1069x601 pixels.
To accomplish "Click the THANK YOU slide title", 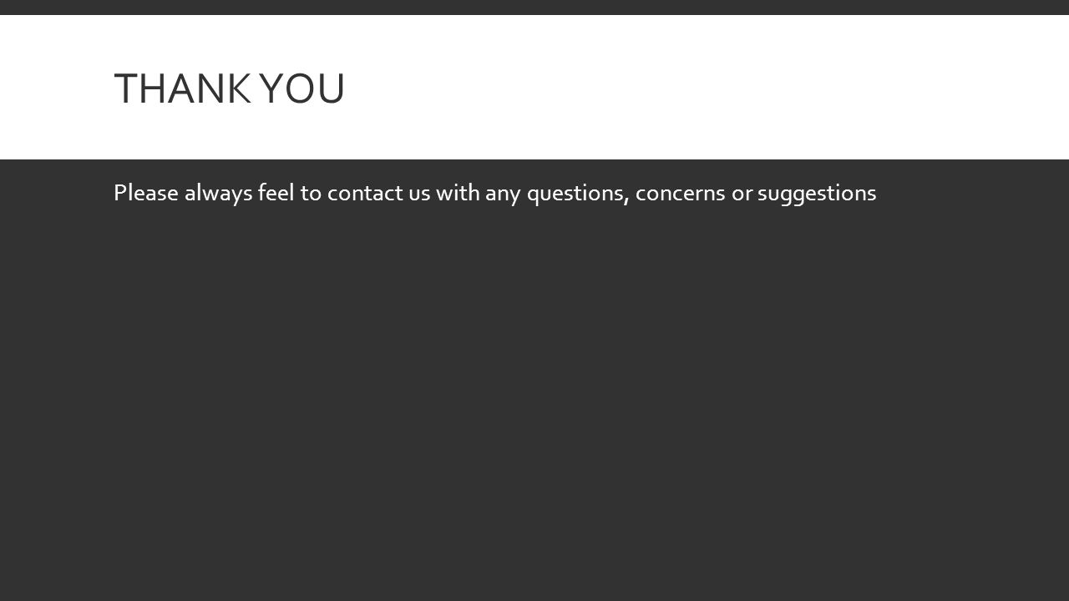I will pyautogui.click(x=229, y=88).
